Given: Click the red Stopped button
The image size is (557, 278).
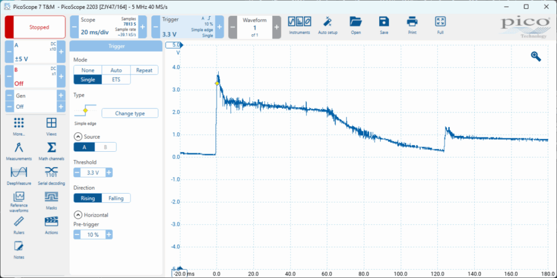Looking at the screenshot, I should [x=35, y=27].
